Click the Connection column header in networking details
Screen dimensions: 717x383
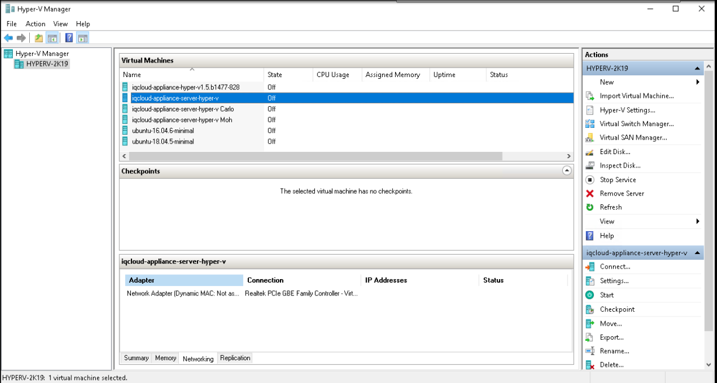pos(302,280)
